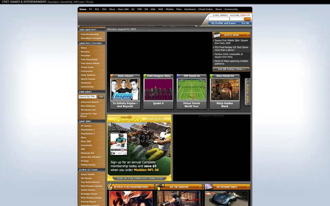Focus the e-mail address login field
This screenshot has width=330, height=206.
coord(219,19)
